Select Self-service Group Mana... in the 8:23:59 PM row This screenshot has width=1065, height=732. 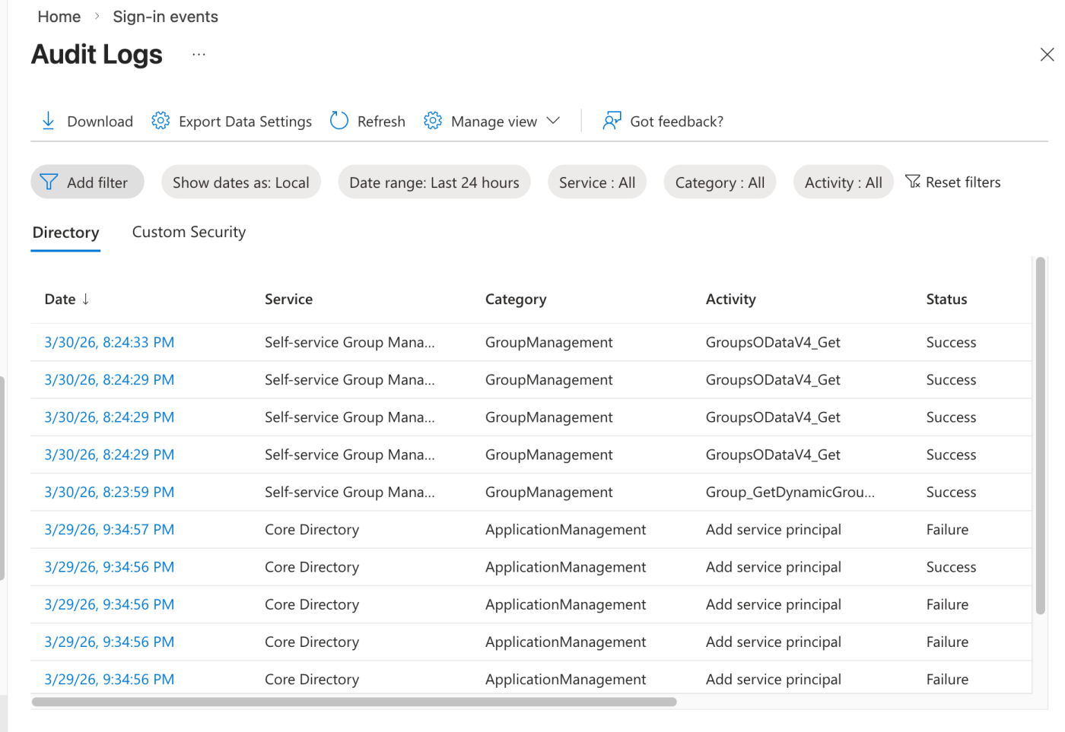point(350,493)
